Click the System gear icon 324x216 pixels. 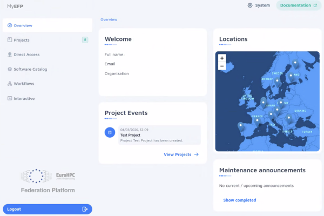[250, 5]
